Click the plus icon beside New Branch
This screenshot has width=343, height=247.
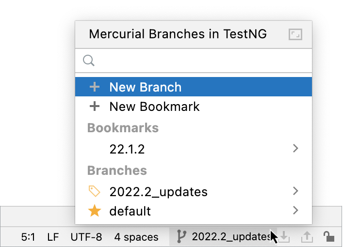(x=95, y=87)
